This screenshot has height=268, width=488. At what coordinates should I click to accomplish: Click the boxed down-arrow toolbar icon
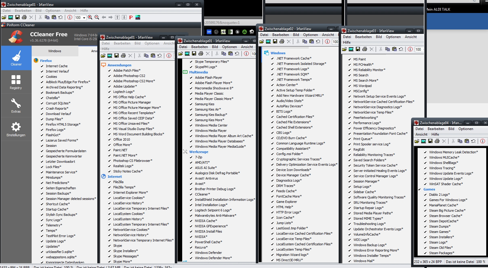tap(124, 17)
